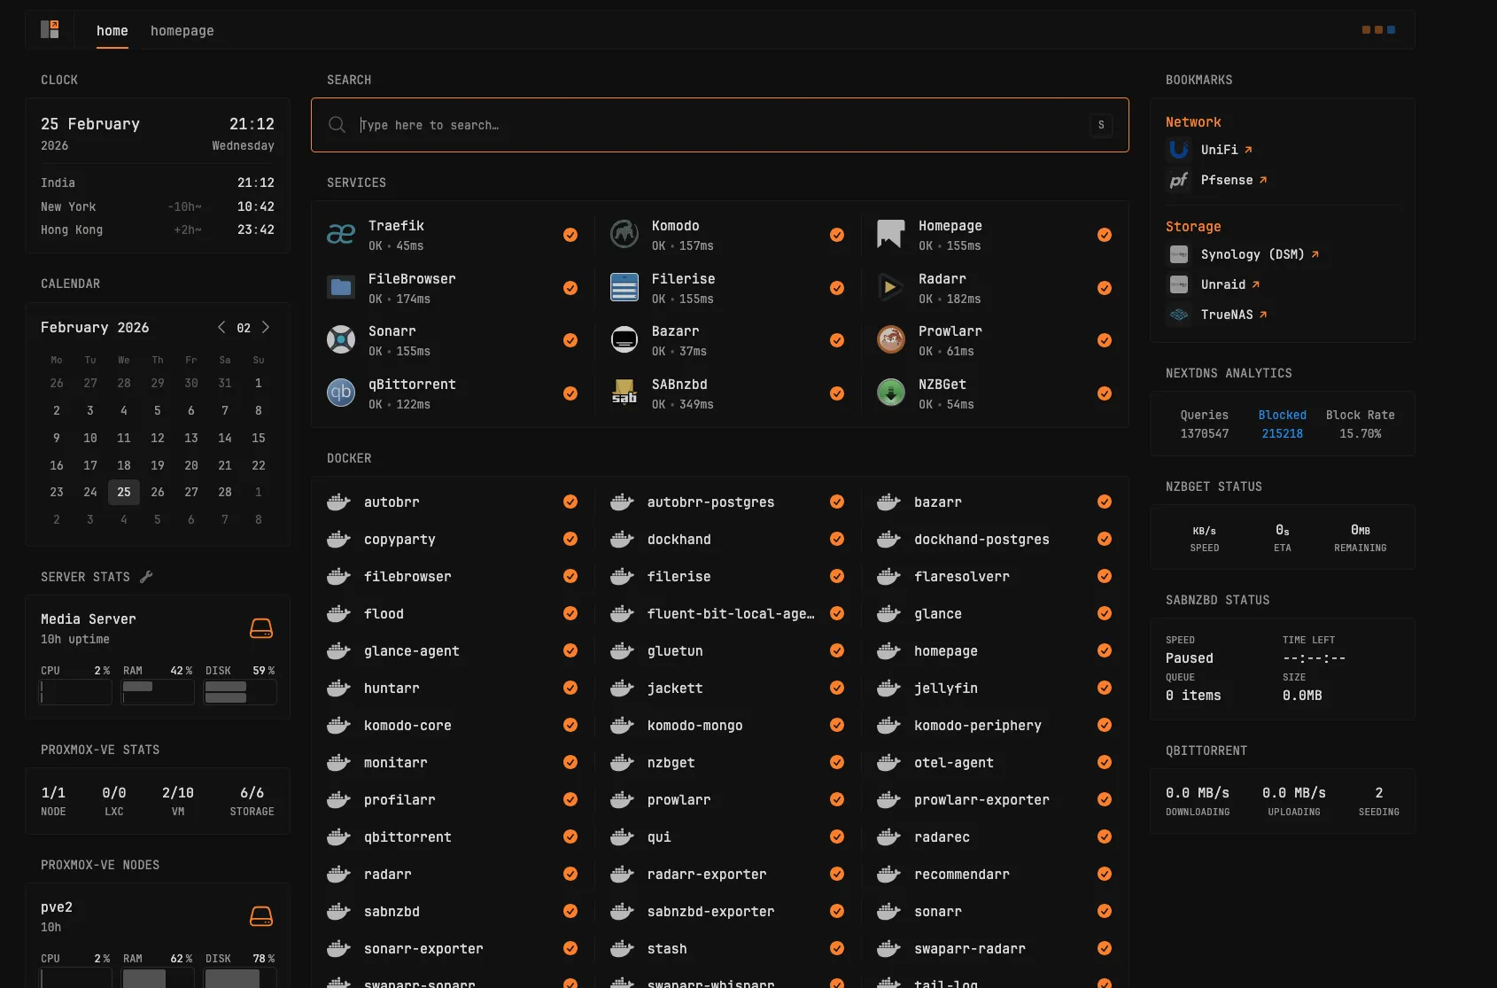Click the UniFi bookmark icon
This screenshot has height=988, width=1497.
pyautogui.click(x=1179, y=150)
